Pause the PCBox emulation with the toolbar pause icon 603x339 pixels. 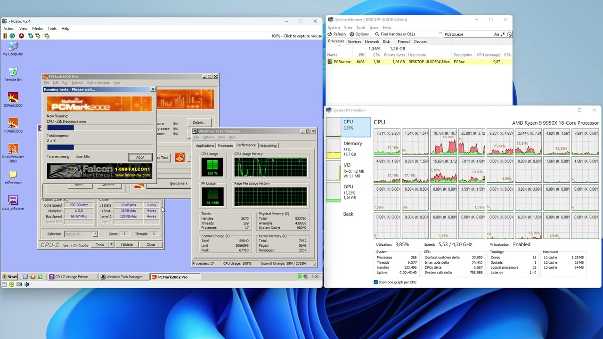(x=5, y=36)
